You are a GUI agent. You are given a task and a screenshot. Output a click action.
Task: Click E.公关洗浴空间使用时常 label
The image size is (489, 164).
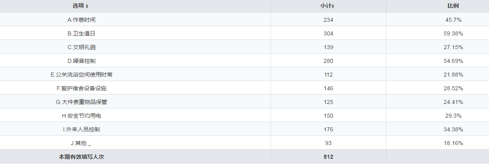tap(81, 75)
